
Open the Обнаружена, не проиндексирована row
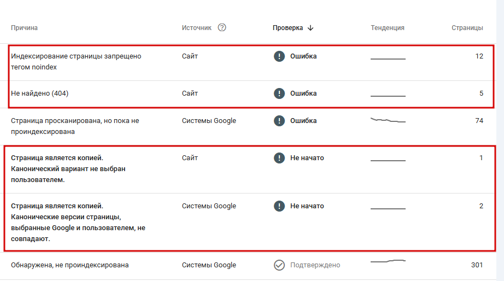69,265
